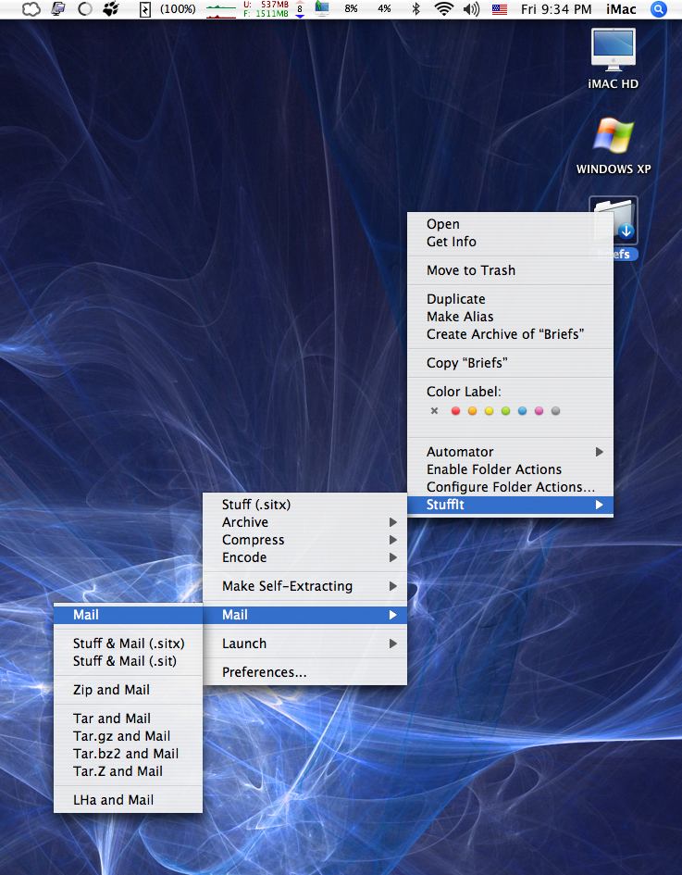
Task: Choose Configure Folder Actions...
Action: [510, 487]
